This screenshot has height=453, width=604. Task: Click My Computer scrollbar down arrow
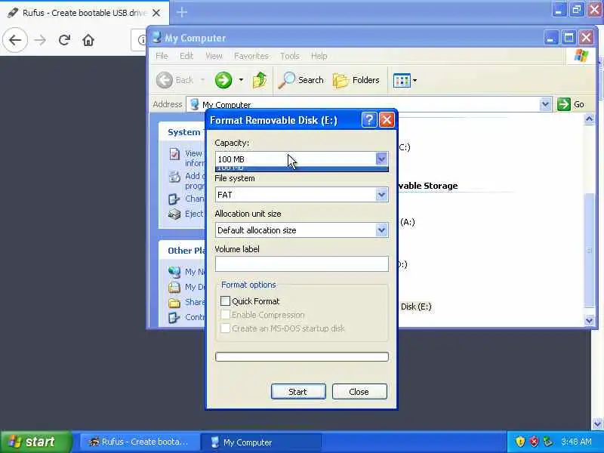point(590,320)
